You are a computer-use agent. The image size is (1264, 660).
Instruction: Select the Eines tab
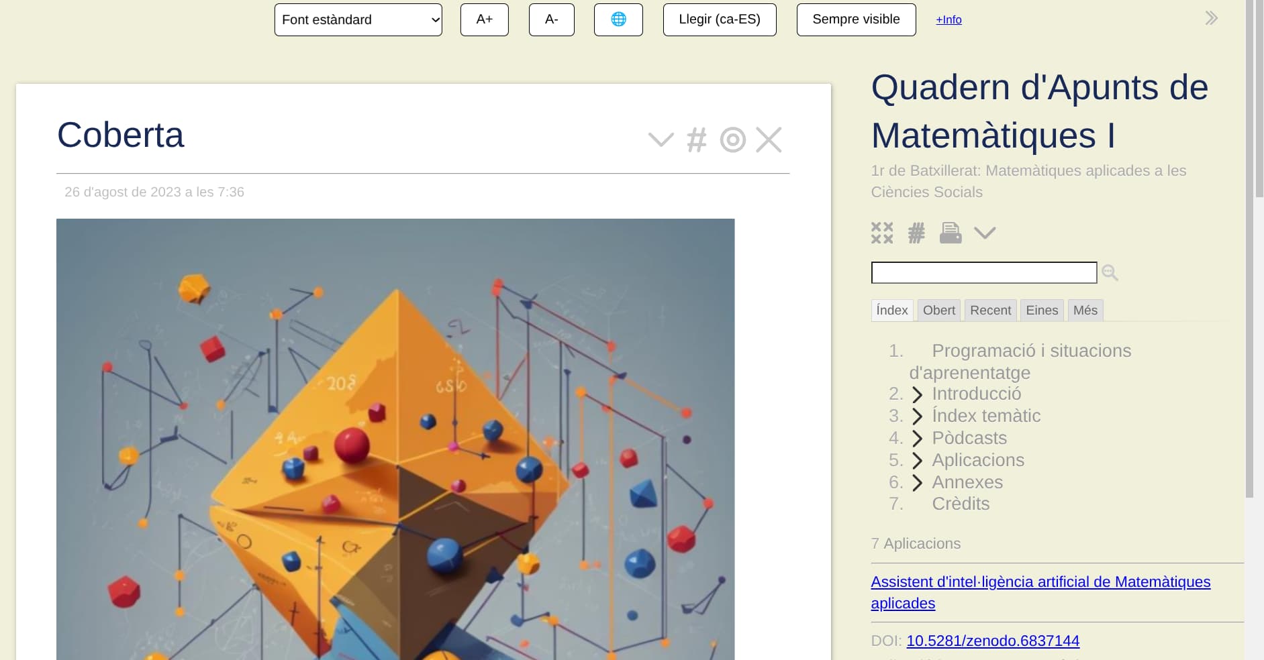[1041, 310]
